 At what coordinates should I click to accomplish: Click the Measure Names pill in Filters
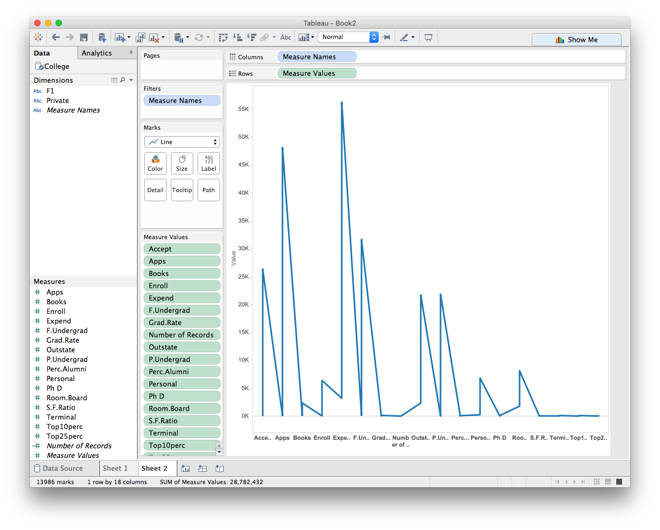pos(182,100)
